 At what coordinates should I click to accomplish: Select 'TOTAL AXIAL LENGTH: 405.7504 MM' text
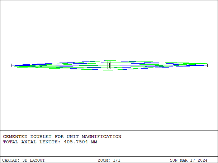(x=50, y=142)
